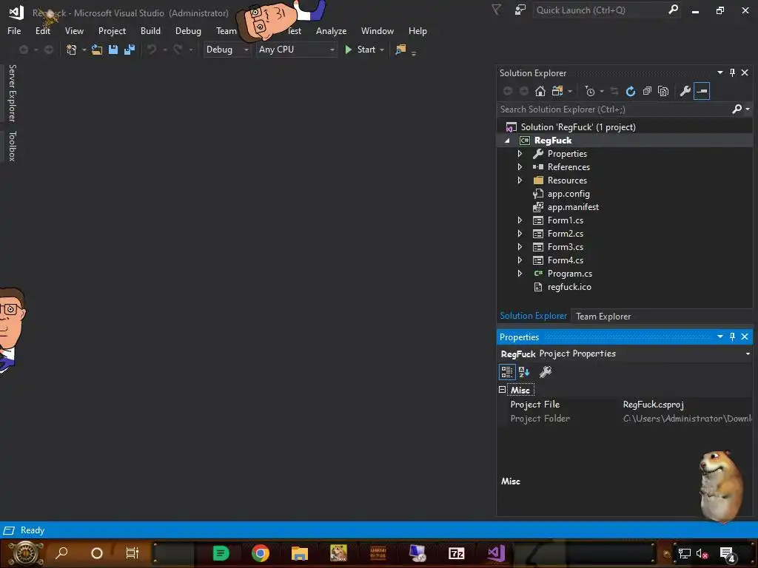Pin the Solution Explorer panel (auto-hide)
Viewport: 758px width, 568px height.
tap(732, 72)
